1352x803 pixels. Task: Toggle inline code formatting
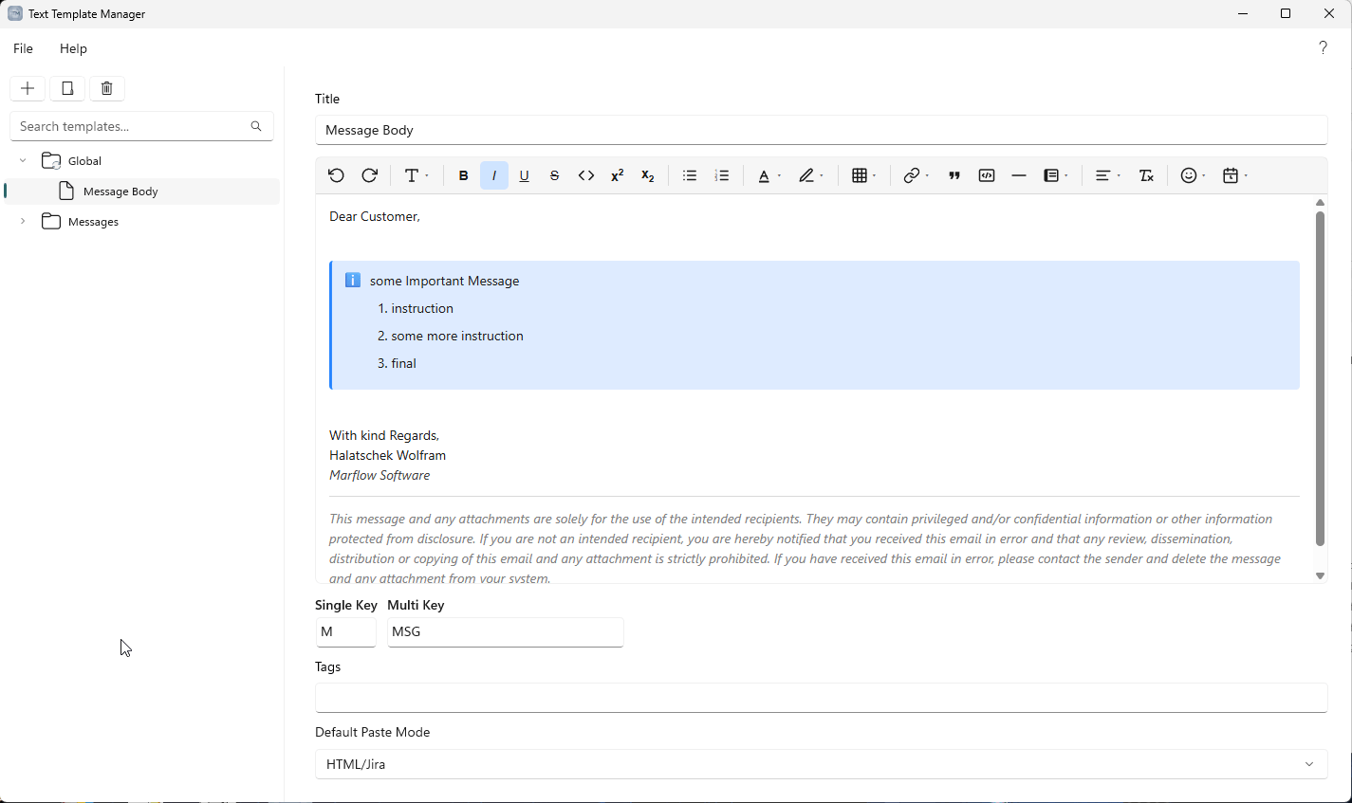[586, 175]
